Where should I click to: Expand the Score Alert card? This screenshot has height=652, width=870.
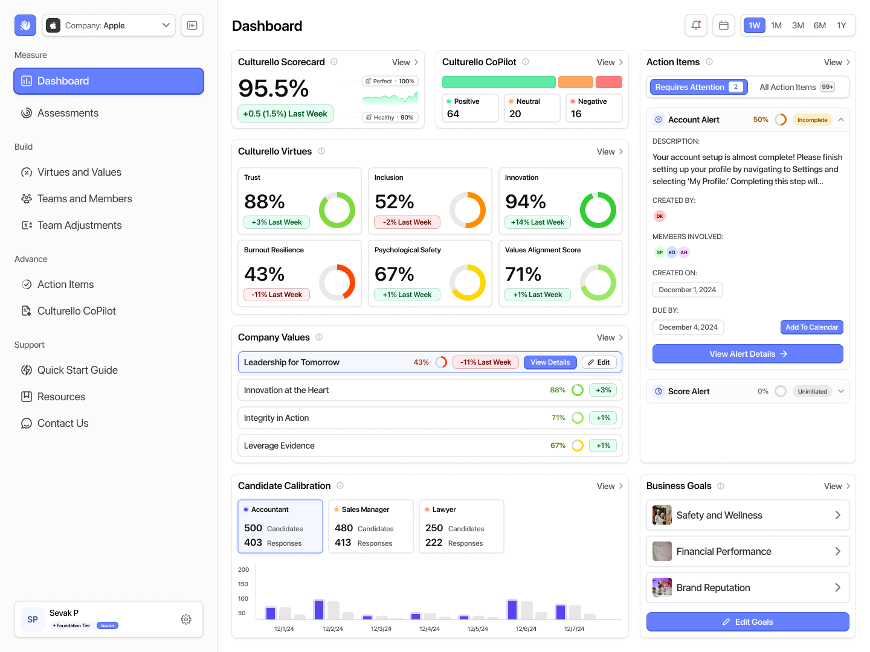coord(840,391)
